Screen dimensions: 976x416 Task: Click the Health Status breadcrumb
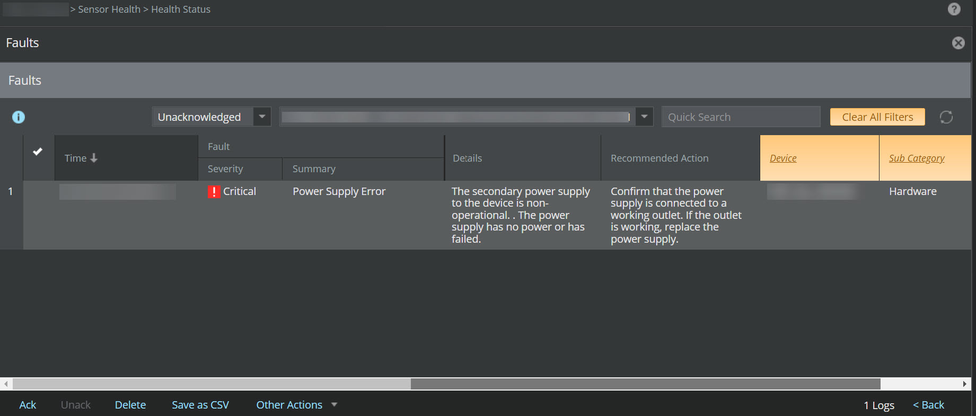[x=181, y=10]
